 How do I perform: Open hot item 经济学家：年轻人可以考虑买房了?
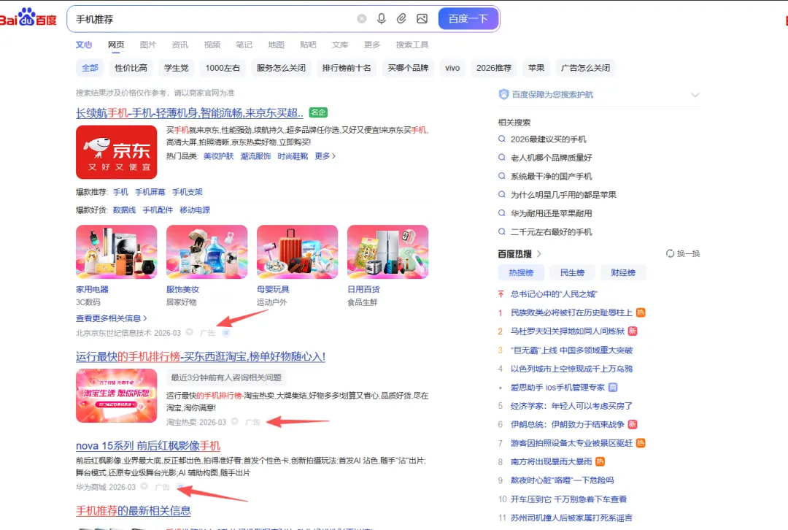[x=571, y=406]
